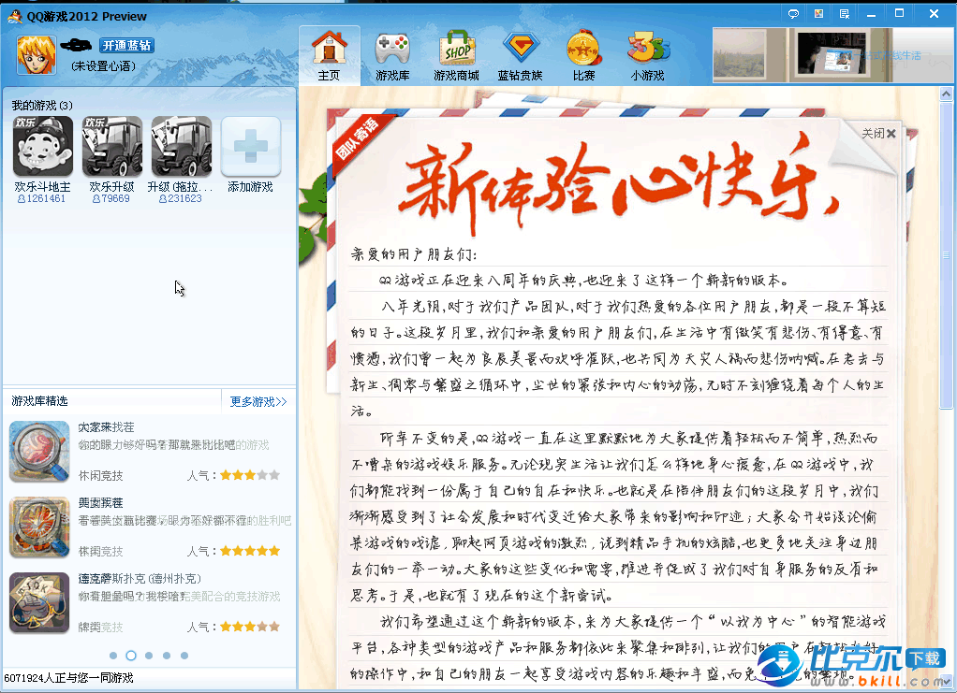Click the 开通蓝钻 button
Image resolution: width=957 pixels, height=693 pixels.
click(x=126, y=46)
